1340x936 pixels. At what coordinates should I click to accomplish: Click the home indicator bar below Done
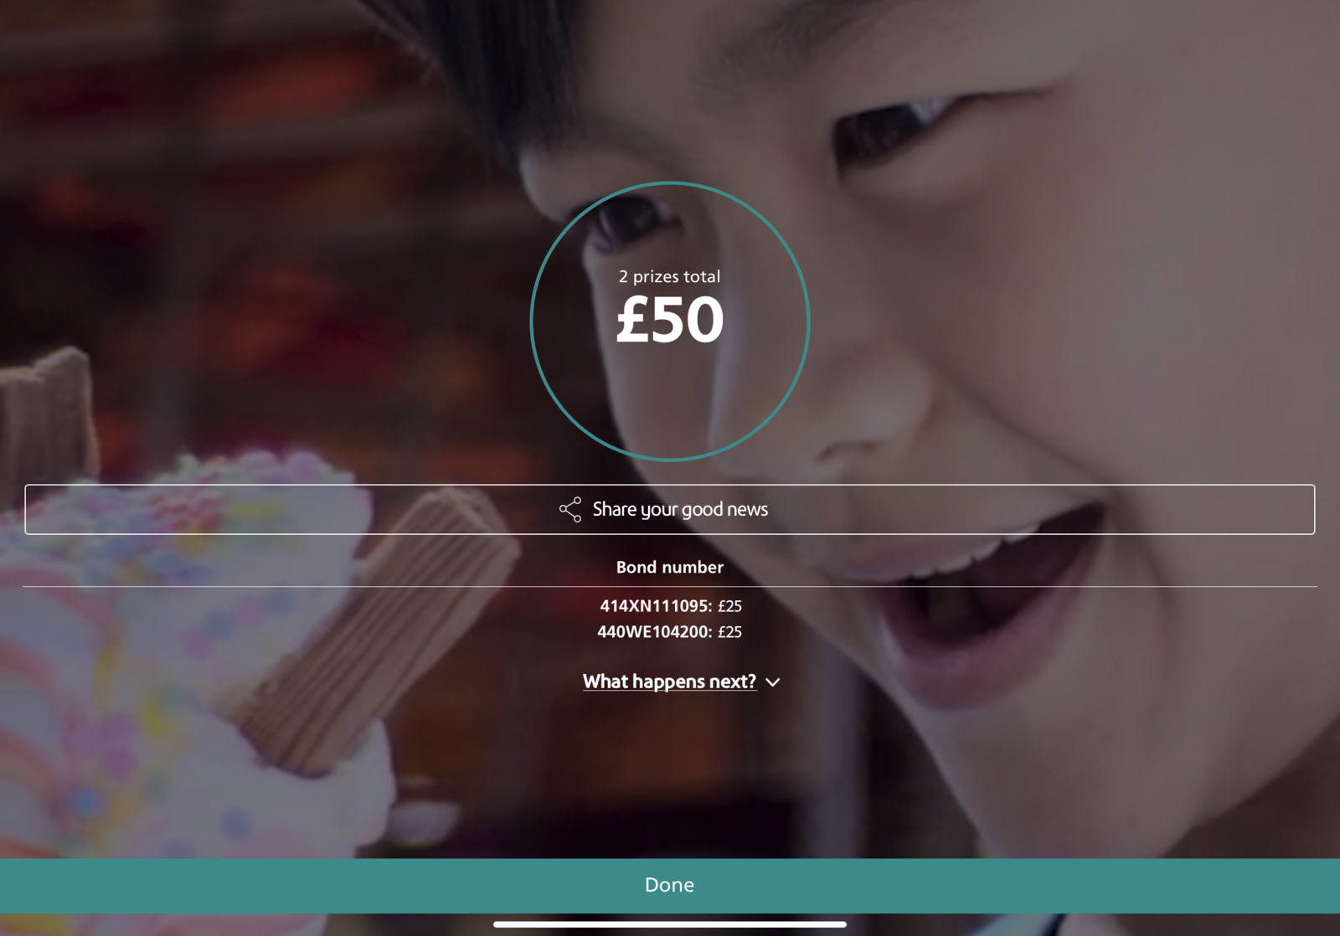tap(670, 924)
